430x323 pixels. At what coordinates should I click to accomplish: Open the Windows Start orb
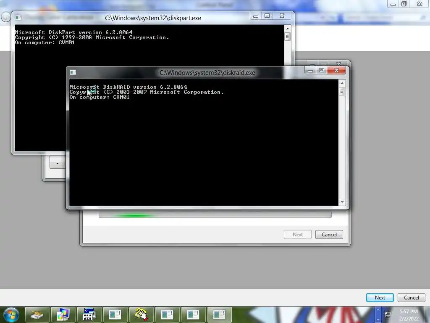pyautogui.click(x=11, y=315)
